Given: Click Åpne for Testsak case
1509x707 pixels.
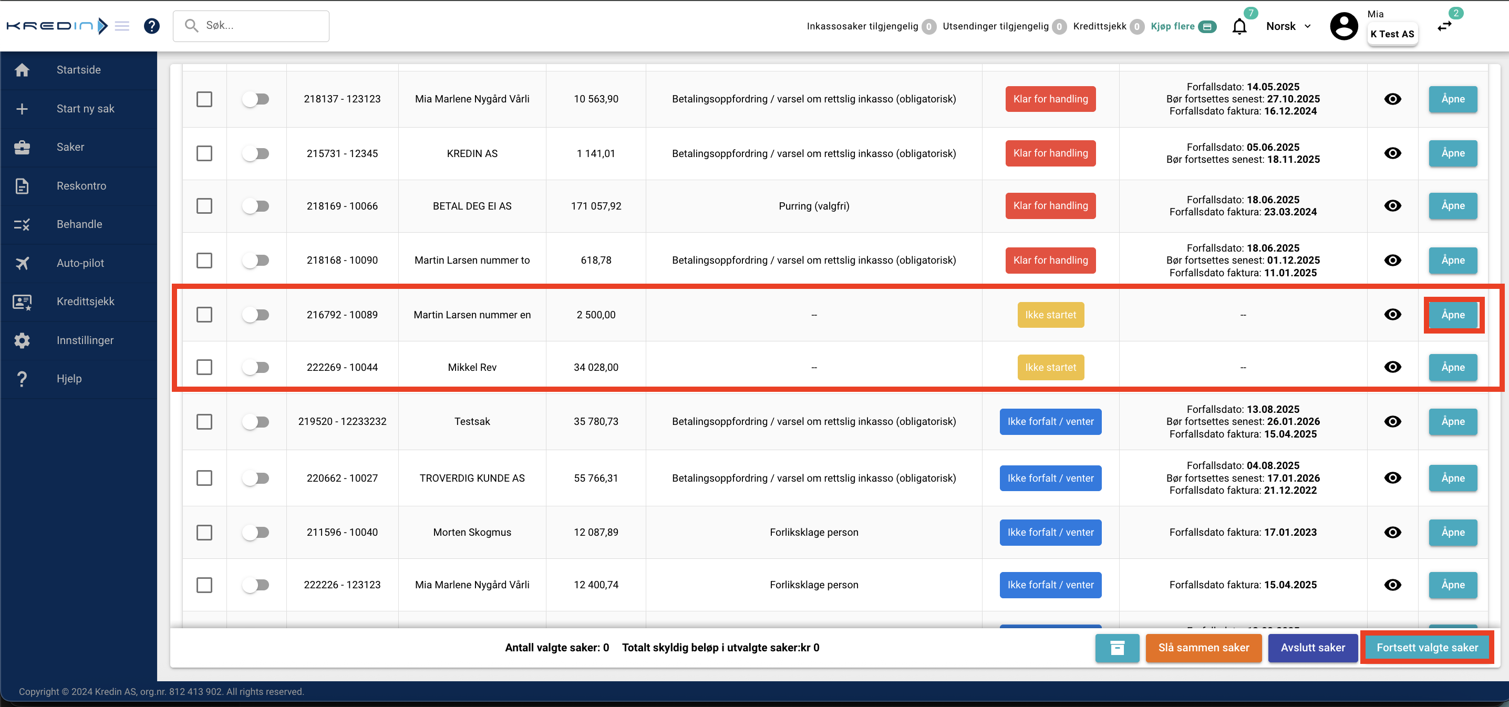Looking at the screenshot, I should point(1453,421).
